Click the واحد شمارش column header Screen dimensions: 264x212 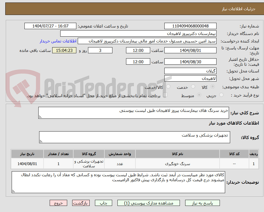[120, 154]
